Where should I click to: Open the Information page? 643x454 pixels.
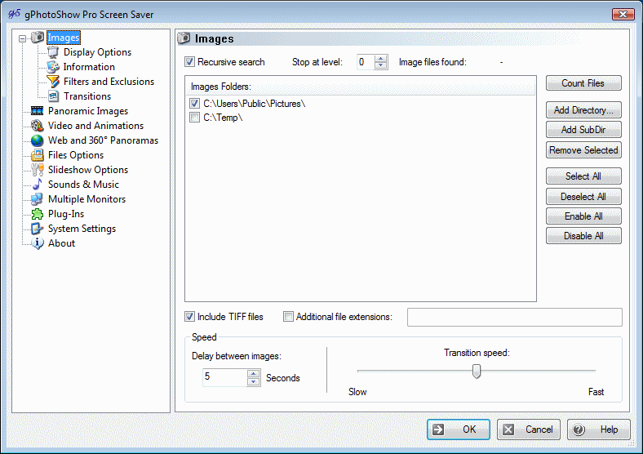(x=89, y=67)
